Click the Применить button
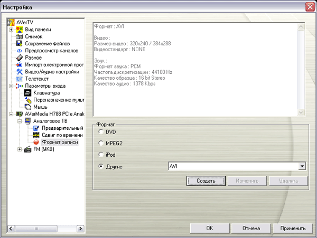317x238 pixels. 293,229
